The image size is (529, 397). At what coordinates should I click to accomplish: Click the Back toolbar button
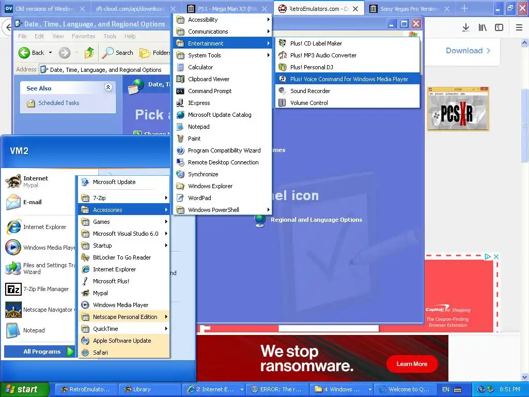click(32, 53)
